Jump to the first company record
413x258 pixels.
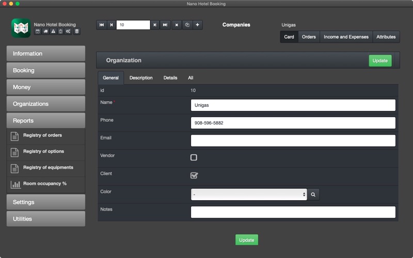click(101, 25)
